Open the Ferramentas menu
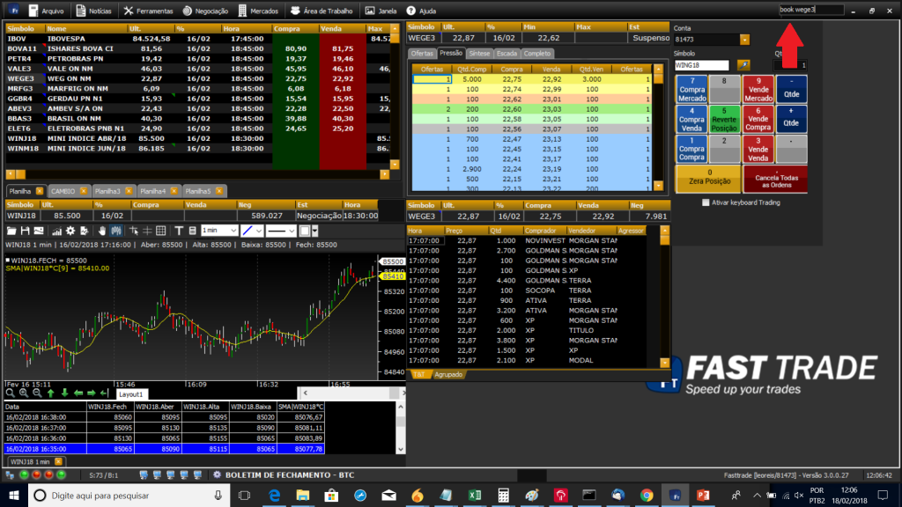The width and height of the screenshot is (902, 507). (x=148, y=11)
